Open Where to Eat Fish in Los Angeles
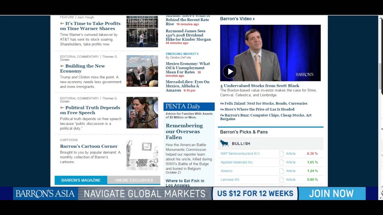 pos(185,183)
